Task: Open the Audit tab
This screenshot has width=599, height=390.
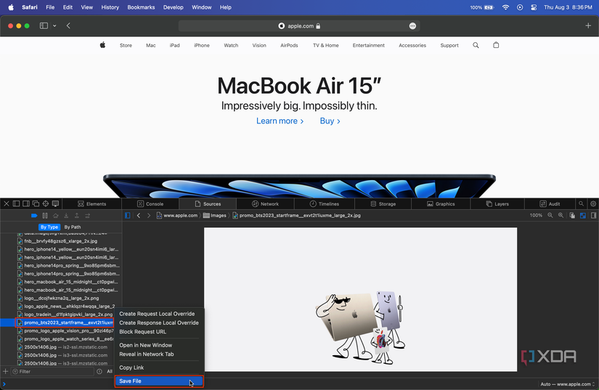Action: pyautogui.click(x=550, y=204)
